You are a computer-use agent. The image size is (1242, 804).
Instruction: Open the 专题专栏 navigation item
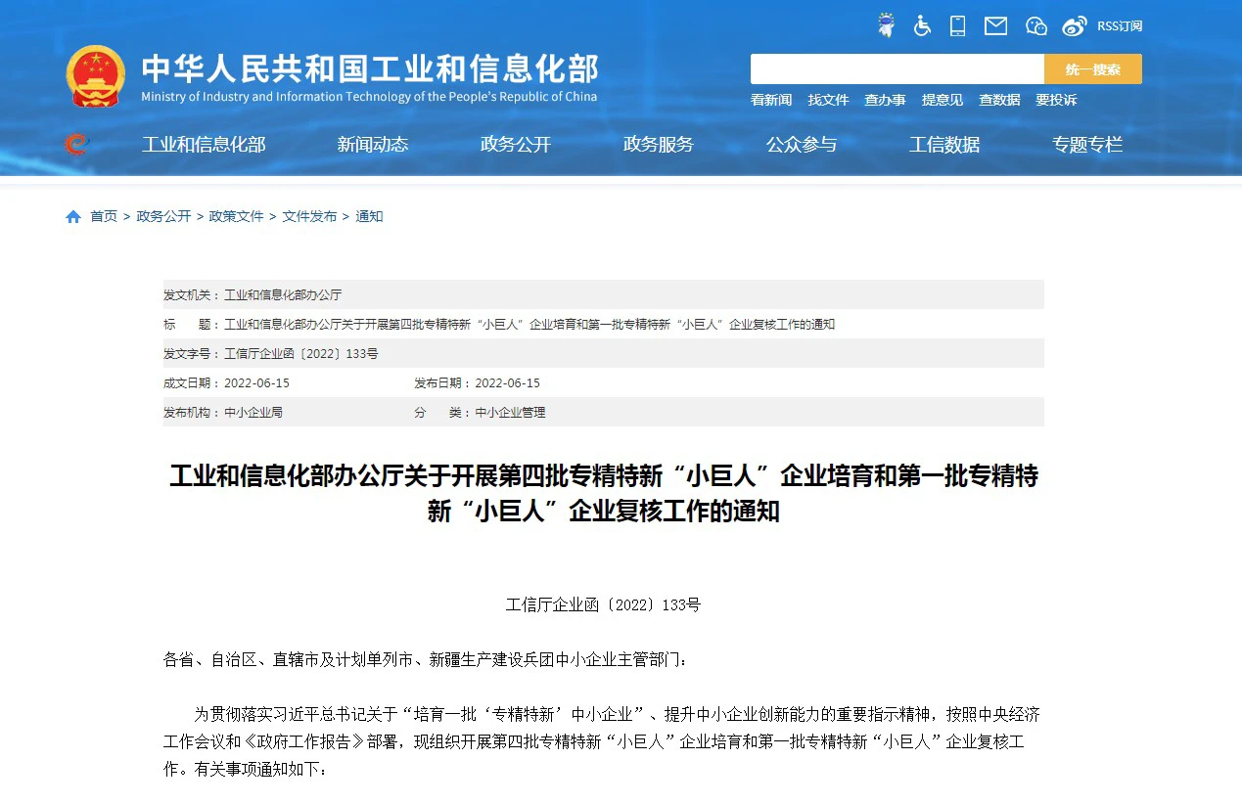(x=1087, y=145)
